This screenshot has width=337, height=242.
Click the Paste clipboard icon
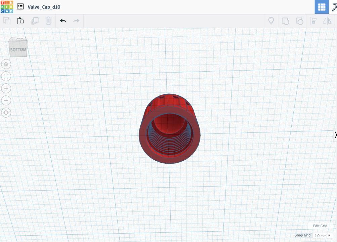20,21
